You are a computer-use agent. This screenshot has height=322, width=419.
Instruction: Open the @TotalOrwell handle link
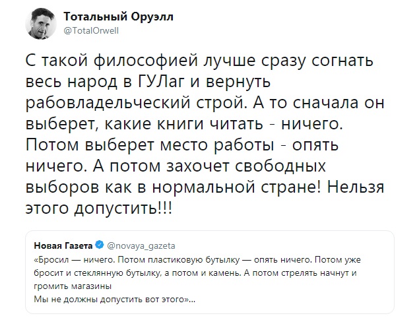91,31
